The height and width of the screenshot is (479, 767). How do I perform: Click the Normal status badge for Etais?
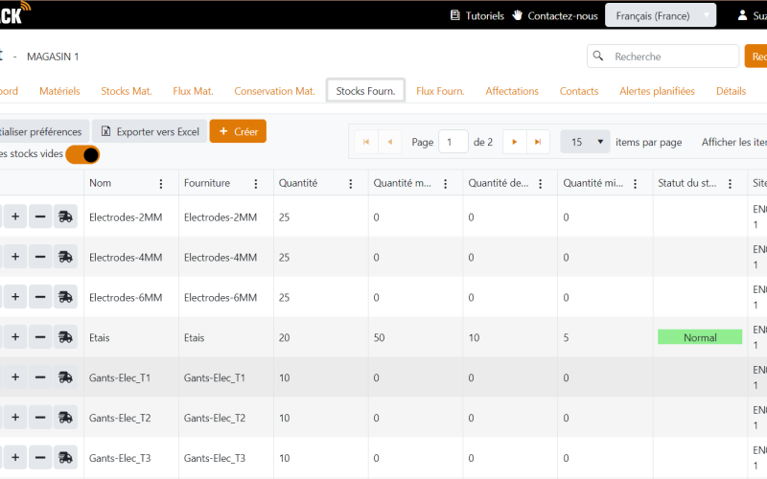point(700,337)
